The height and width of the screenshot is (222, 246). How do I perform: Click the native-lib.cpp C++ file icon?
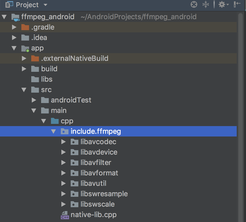tap(65, 215)
